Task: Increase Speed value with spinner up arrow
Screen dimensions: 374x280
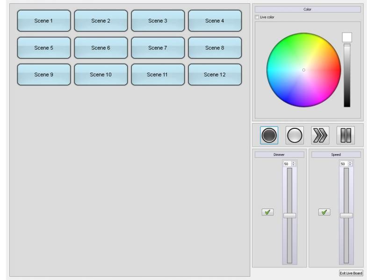Action: pos(350,162)
